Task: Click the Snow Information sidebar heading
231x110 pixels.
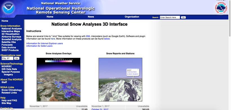Action: (x=10, y=26)
